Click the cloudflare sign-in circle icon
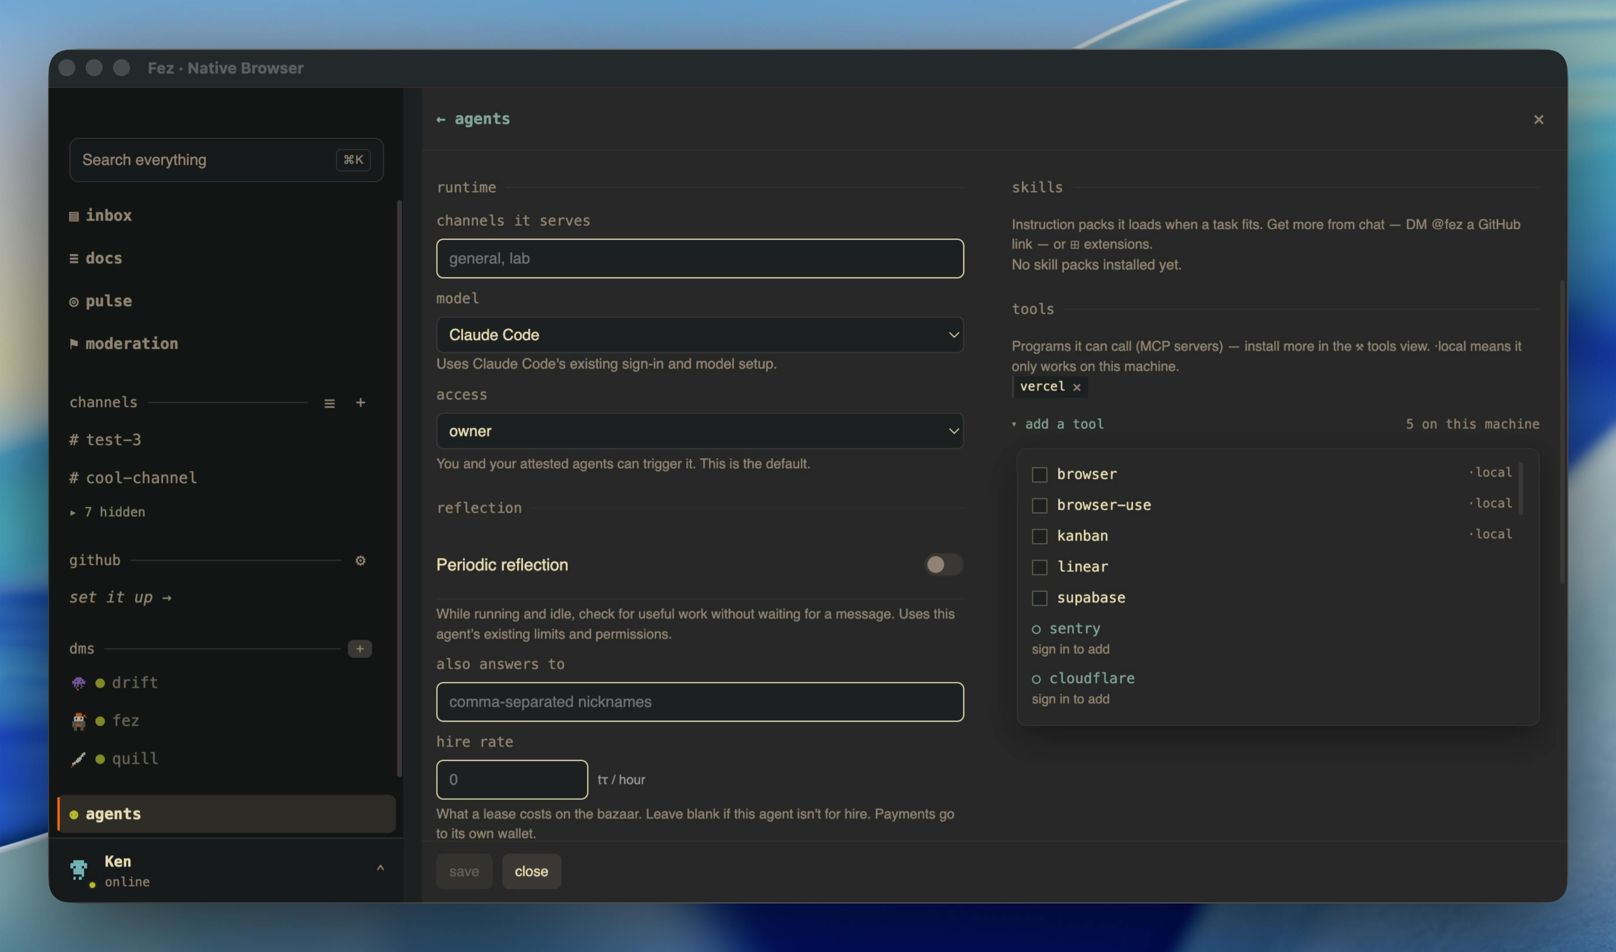This screenshot has width=1616, height=952. [1036, 679]
